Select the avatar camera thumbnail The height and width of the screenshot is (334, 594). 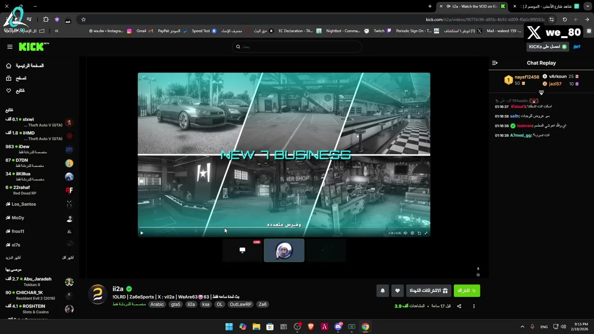tap(284, 250)
